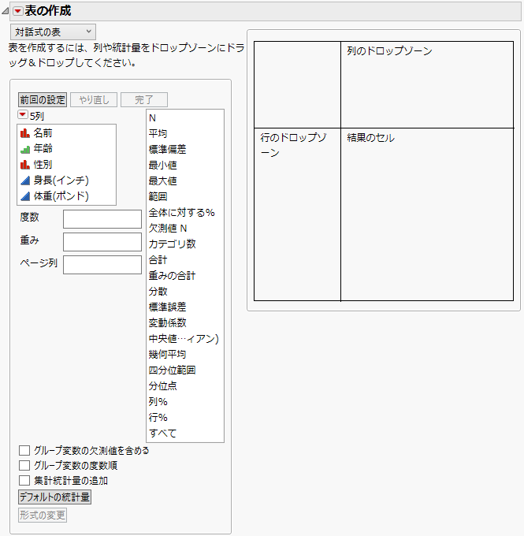Select the N statistic
Image resolution: width=524 pixels, height=536 pixels.
pyautogui.click(x=185, y=118)
